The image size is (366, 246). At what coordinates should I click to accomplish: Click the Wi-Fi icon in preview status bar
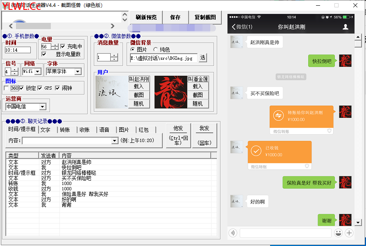(259, 17)
